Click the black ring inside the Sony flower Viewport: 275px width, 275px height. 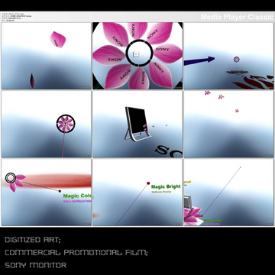139,53
